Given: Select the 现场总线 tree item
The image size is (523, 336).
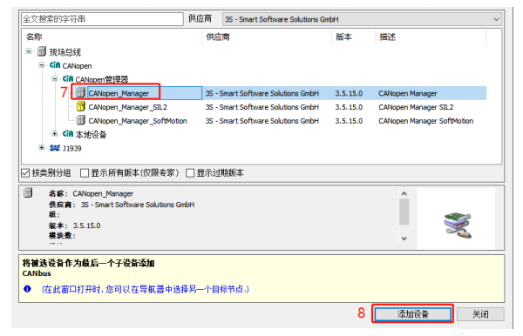Looking at the screenshot, I should 65,52.
